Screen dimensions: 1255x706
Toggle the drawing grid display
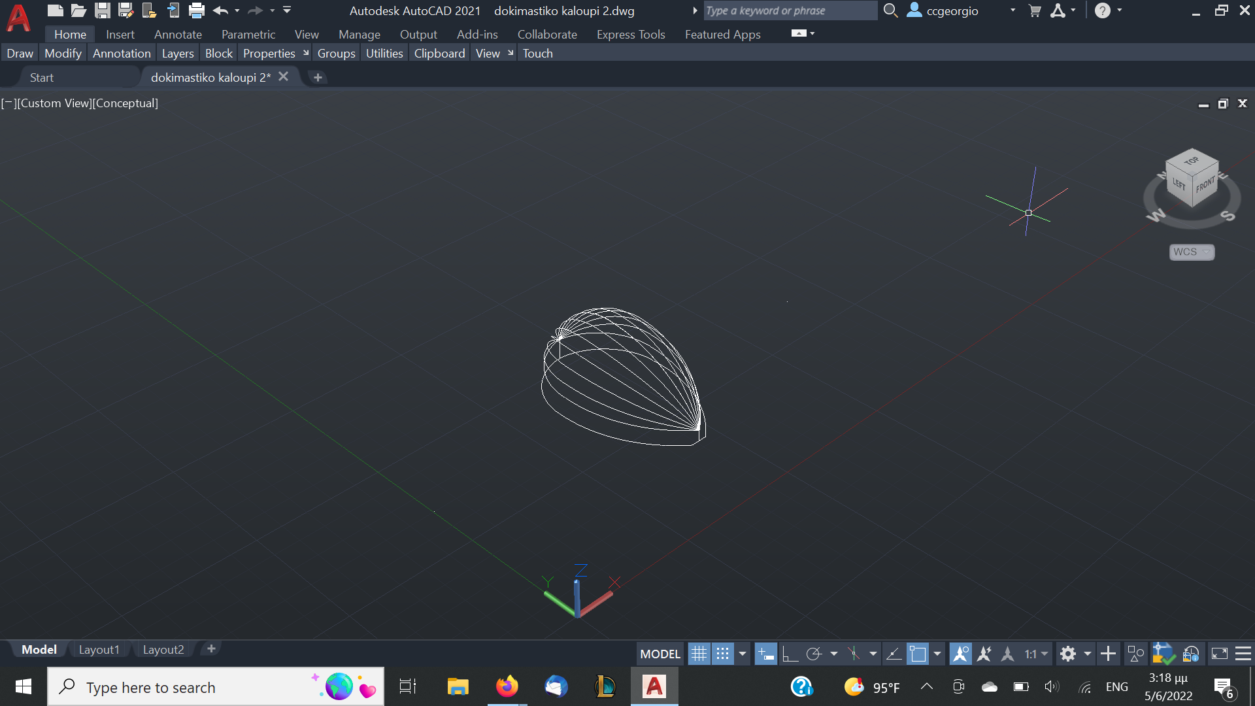699,654
